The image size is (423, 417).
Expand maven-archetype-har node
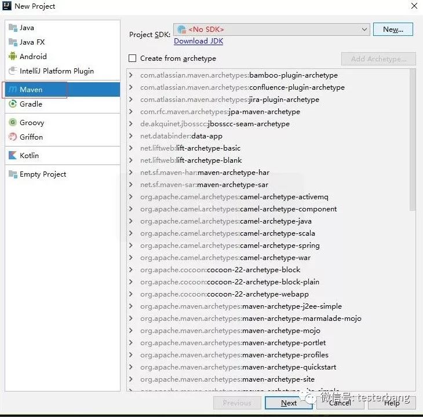click(131, 172)
